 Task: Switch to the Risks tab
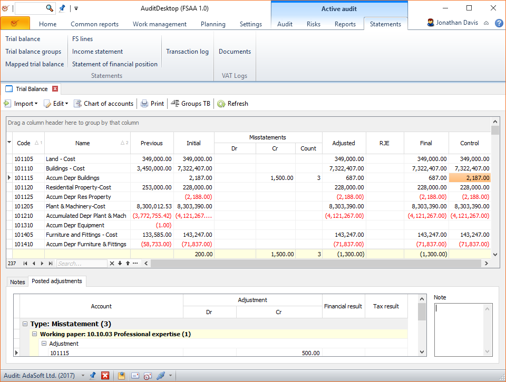click(313, 24)
